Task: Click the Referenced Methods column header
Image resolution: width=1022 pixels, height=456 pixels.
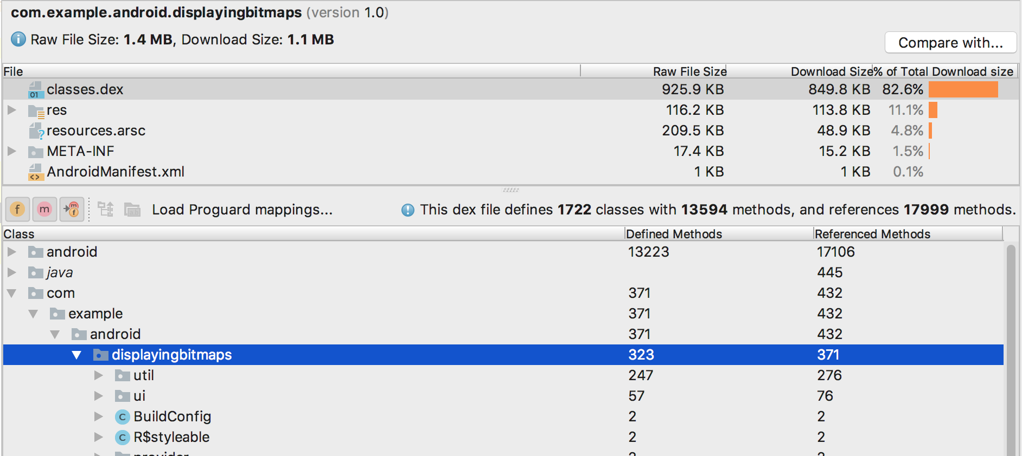Action: [x=872, y=234]
